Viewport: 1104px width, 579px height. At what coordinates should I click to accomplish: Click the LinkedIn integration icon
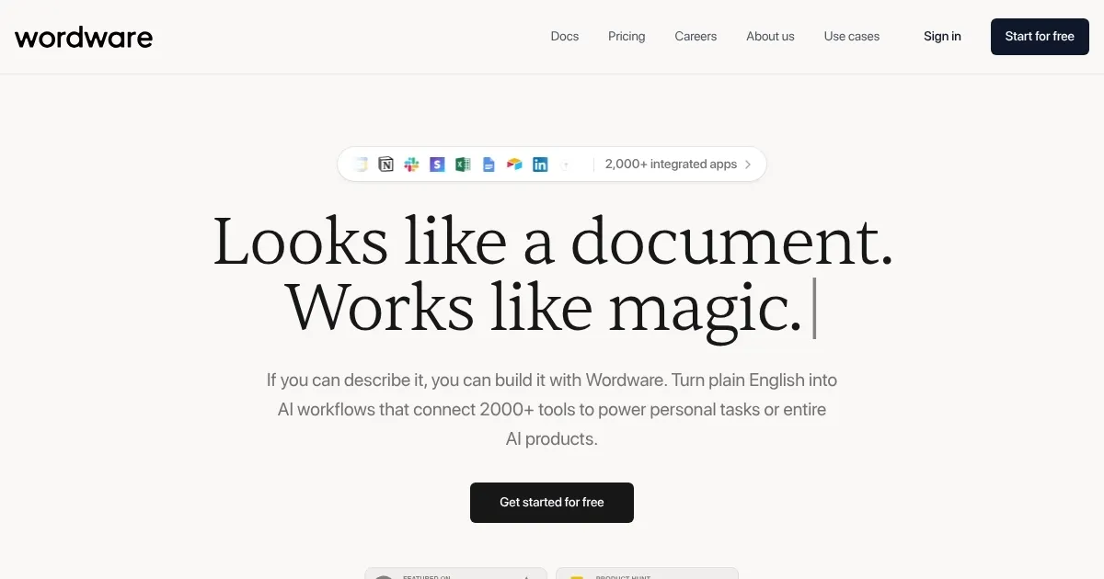(540, 165)
